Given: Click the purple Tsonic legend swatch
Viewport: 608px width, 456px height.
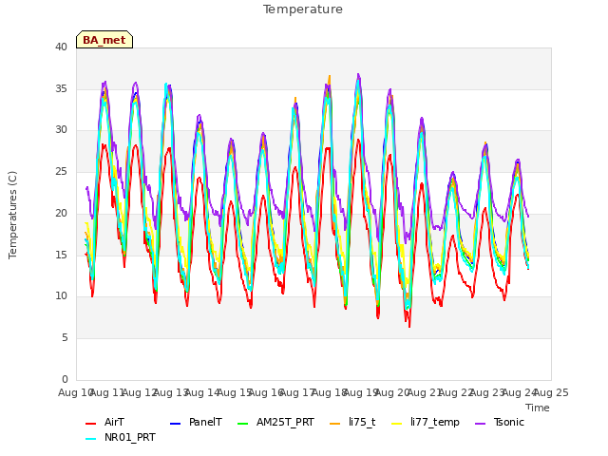Looking at the screenshot, I should pos(480,424).
